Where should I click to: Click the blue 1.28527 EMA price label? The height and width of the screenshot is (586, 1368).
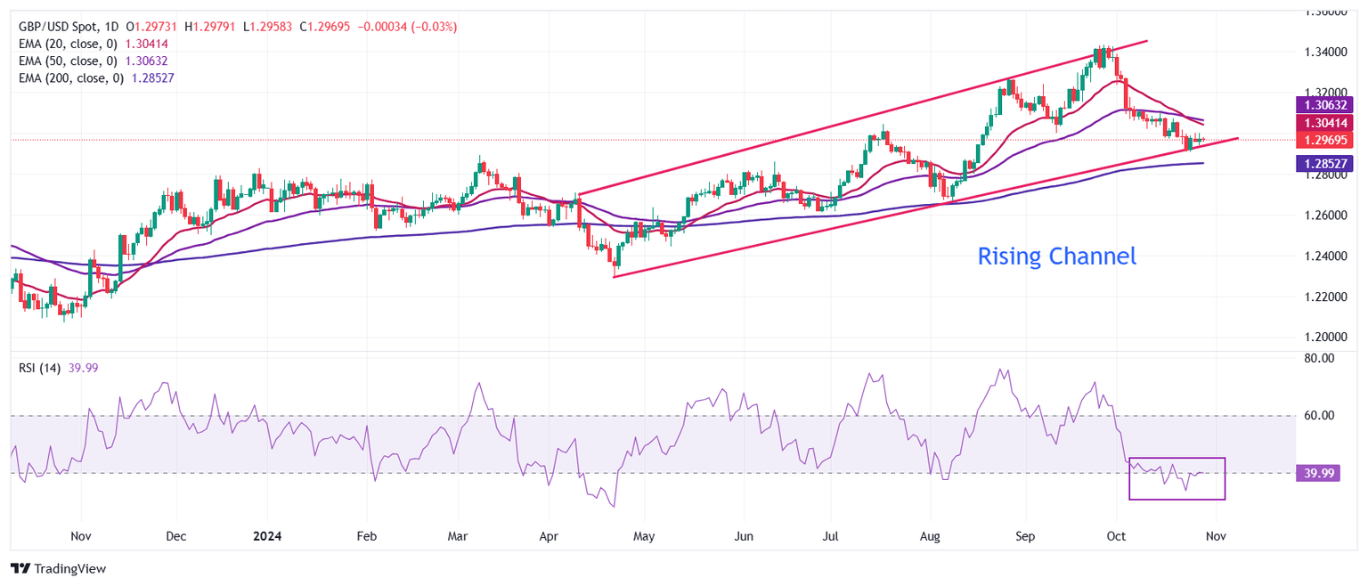click(1323, 163)
